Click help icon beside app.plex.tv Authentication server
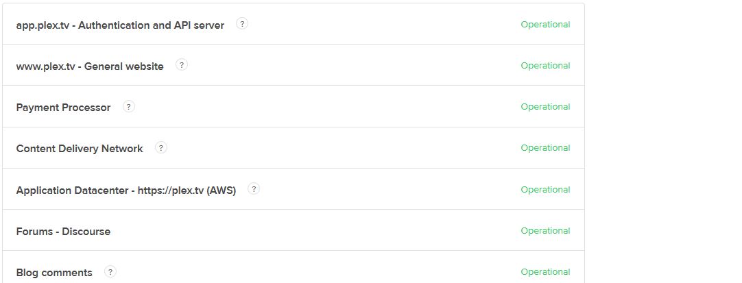 pos(242,23)
